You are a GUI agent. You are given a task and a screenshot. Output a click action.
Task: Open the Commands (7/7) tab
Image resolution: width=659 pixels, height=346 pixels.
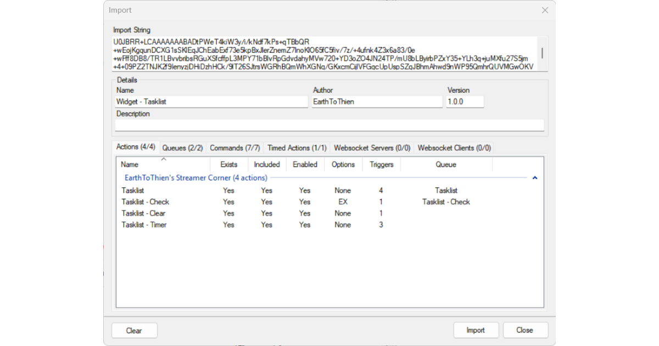coord(235,148)
